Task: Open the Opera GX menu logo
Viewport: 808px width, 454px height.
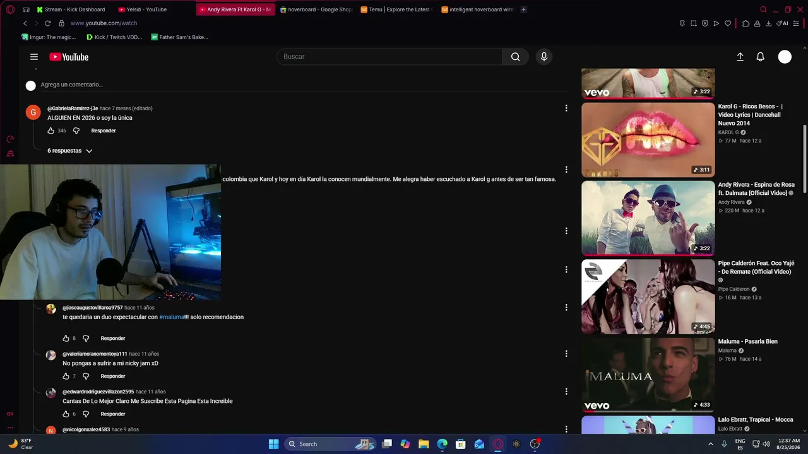Action: point(10,9)
